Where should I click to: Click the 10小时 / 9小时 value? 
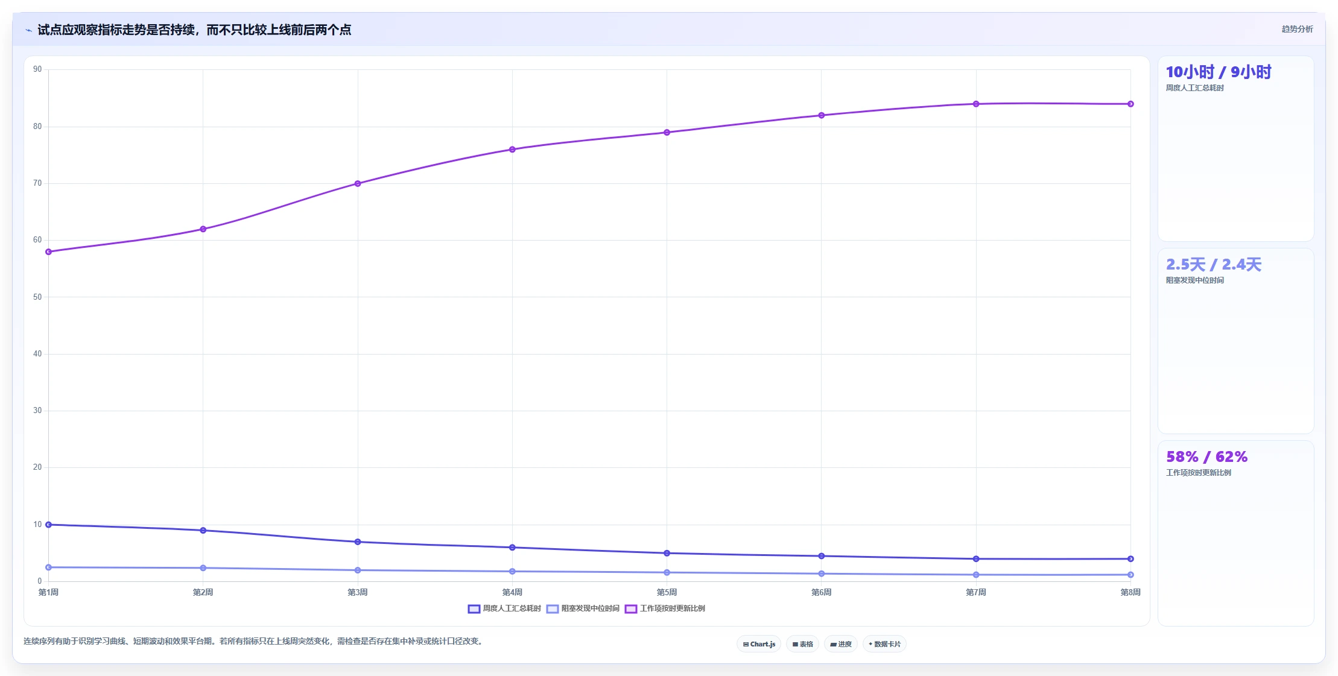[x=1218, y=72]
